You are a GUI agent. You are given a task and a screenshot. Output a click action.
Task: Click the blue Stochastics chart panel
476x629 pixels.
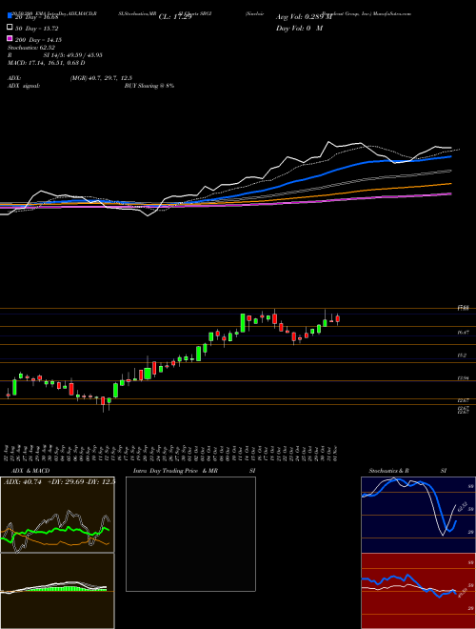point(418,515)
